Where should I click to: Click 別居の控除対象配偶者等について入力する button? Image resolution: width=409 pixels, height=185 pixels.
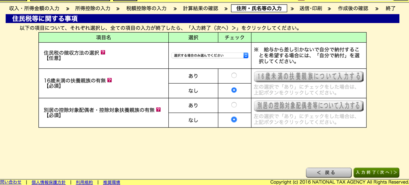(309, 106)
